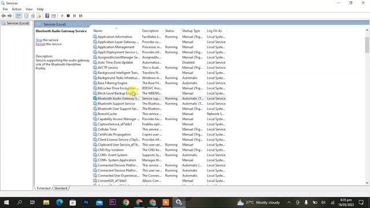Select the Bluetooth Audio Gateway service row
370x208 pixels.
[160, 99]
